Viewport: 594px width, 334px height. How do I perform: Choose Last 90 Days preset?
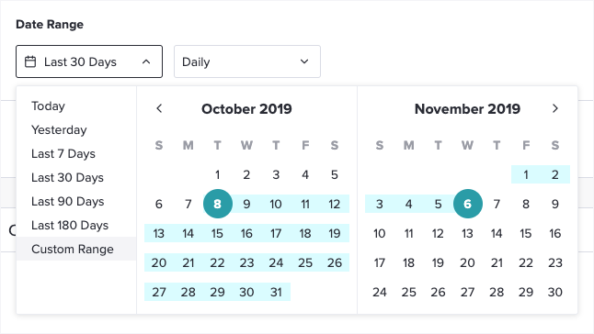pos(68,201)
